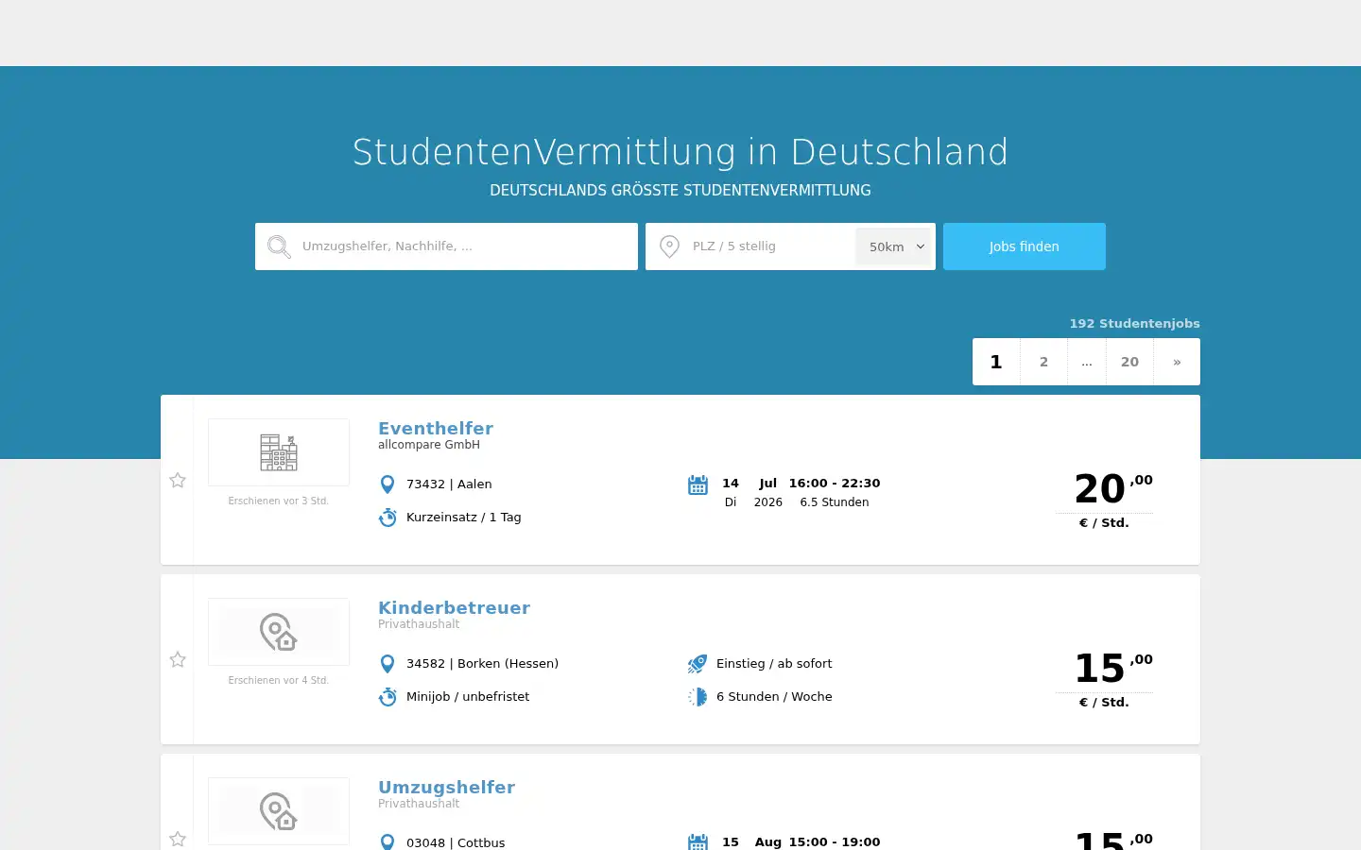Click the calendar icon of the Umzugshelfer date
The height and width of the screenshot is (850, 1361).
pos(698,841)
